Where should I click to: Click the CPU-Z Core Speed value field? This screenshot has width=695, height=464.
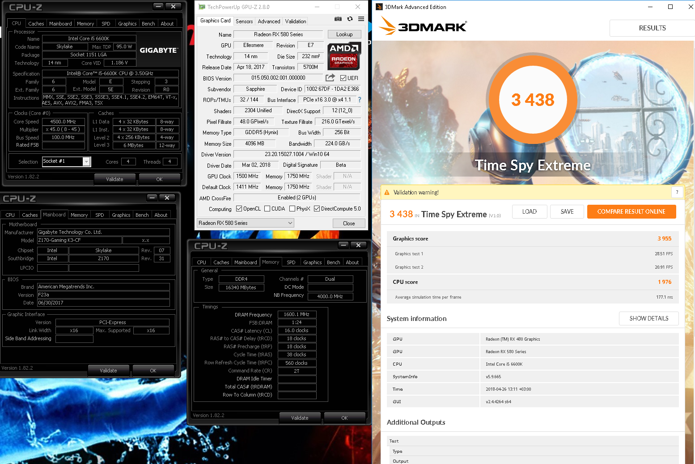[x=63, y=122]
